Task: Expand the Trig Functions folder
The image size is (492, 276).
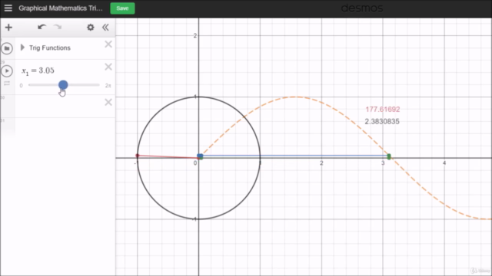Action: tap(22, 48)
